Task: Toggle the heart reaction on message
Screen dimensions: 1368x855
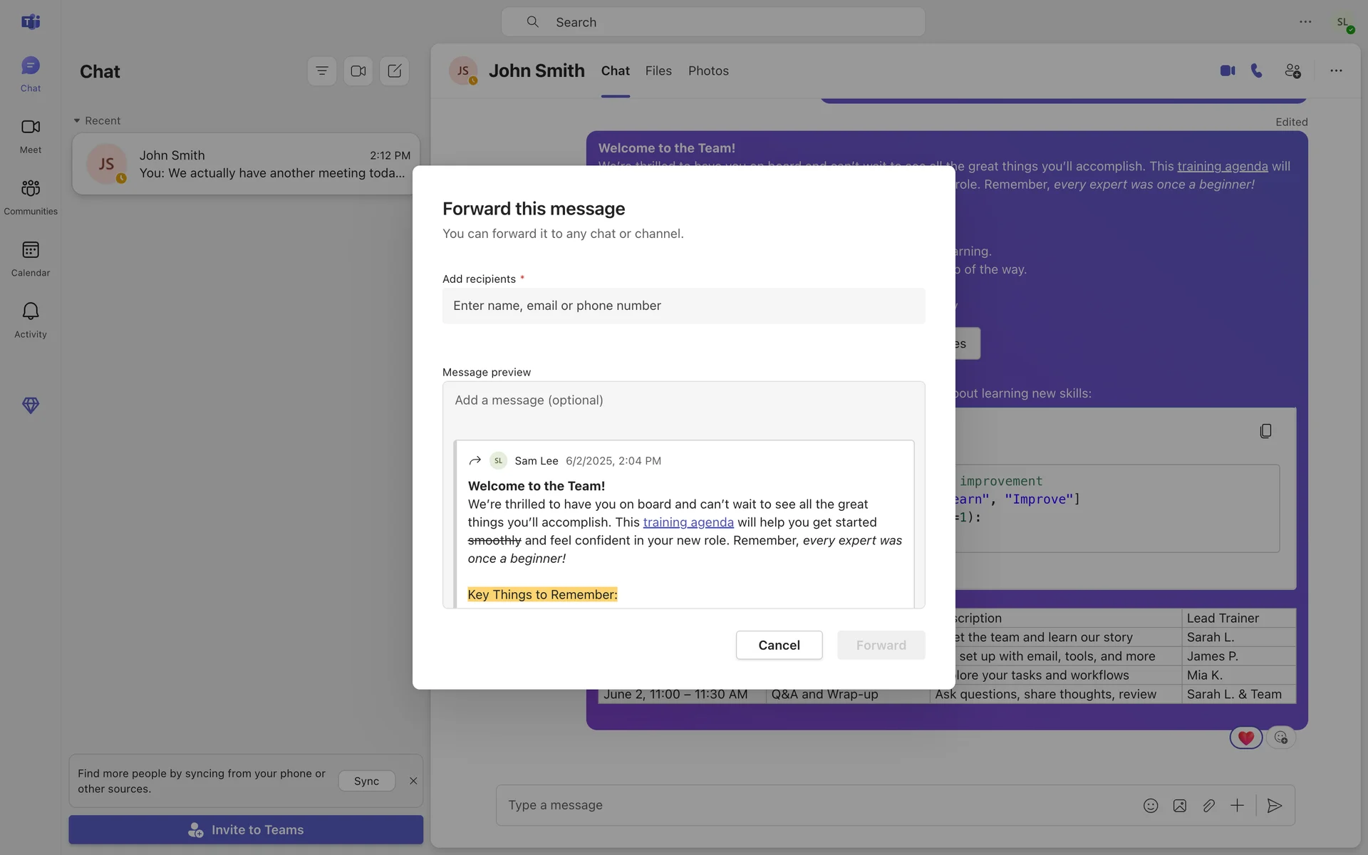Action: tap(1245, 738)
